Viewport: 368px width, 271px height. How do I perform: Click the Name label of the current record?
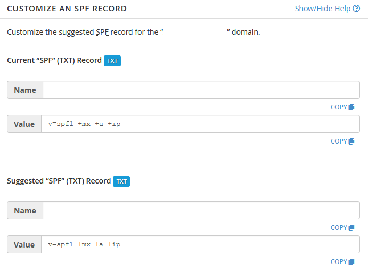tap(25, 90)
